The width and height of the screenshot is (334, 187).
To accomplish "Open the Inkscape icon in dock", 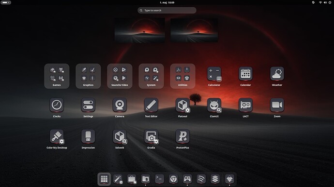I will [229, 179].
